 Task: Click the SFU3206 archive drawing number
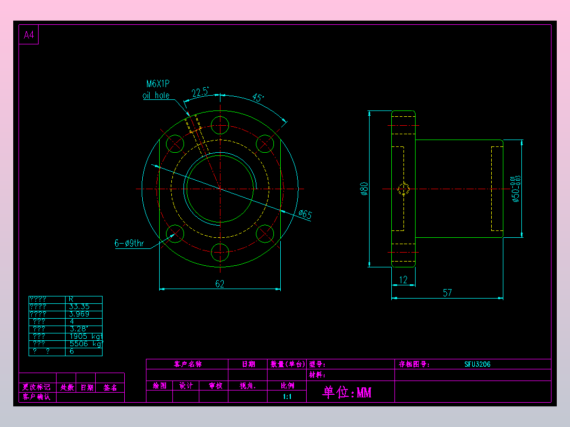click(477, 364)
